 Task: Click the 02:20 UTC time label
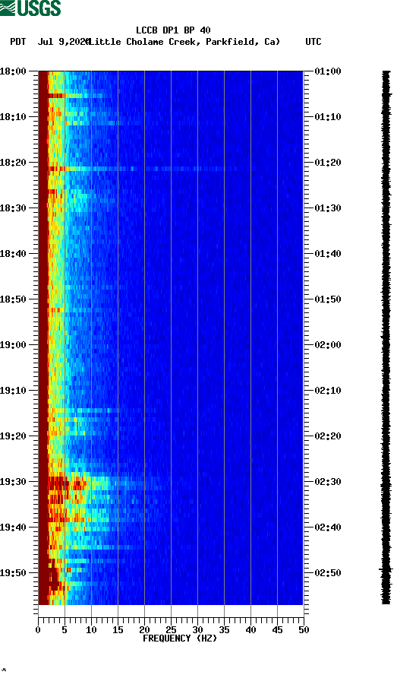pos(328,436)
